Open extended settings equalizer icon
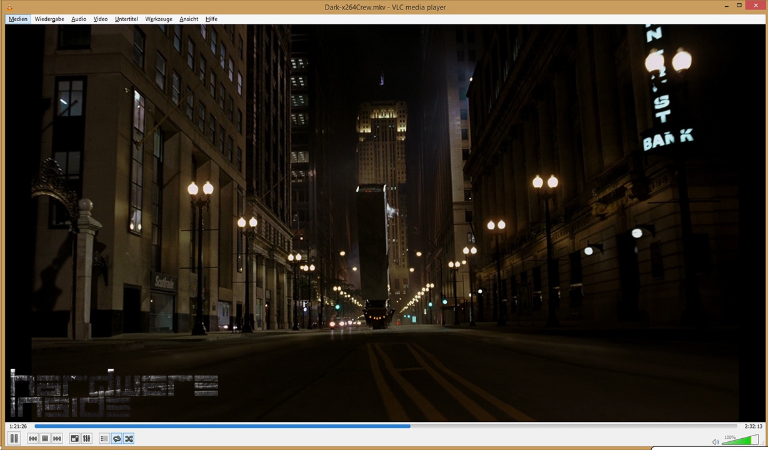The image size is (768, 450). (87, 439)
